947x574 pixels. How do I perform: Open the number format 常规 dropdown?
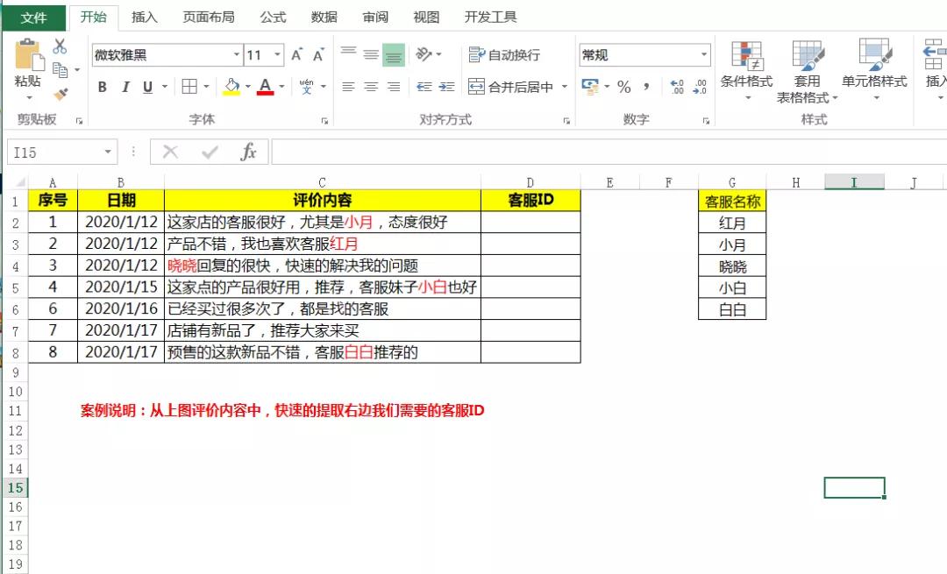click(706, 53)
